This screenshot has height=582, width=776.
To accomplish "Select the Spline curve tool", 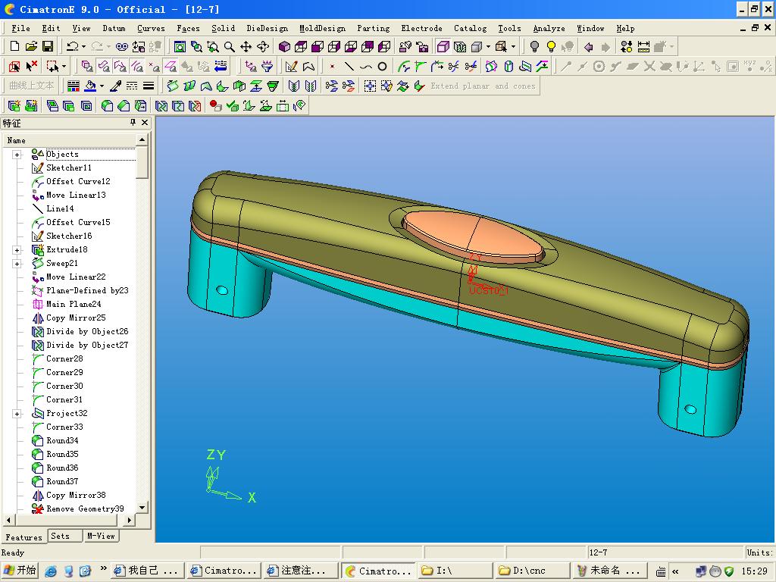I will tap(366, 66).
